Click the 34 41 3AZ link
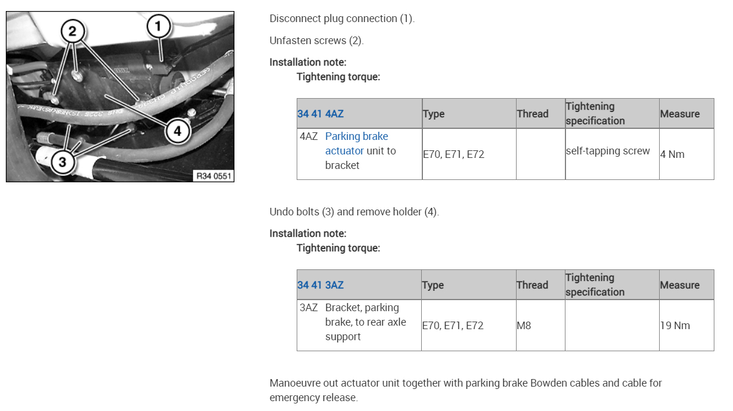The image size is (733, 411). click(321, 285)
